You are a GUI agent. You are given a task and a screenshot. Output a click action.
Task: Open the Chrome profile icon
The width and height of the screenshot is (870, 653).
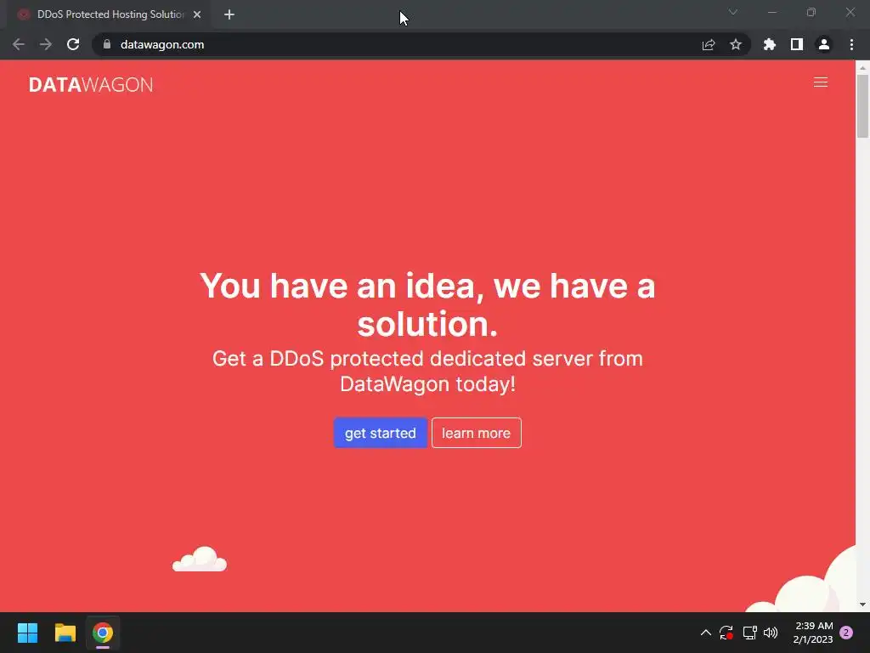pos(823,44)
